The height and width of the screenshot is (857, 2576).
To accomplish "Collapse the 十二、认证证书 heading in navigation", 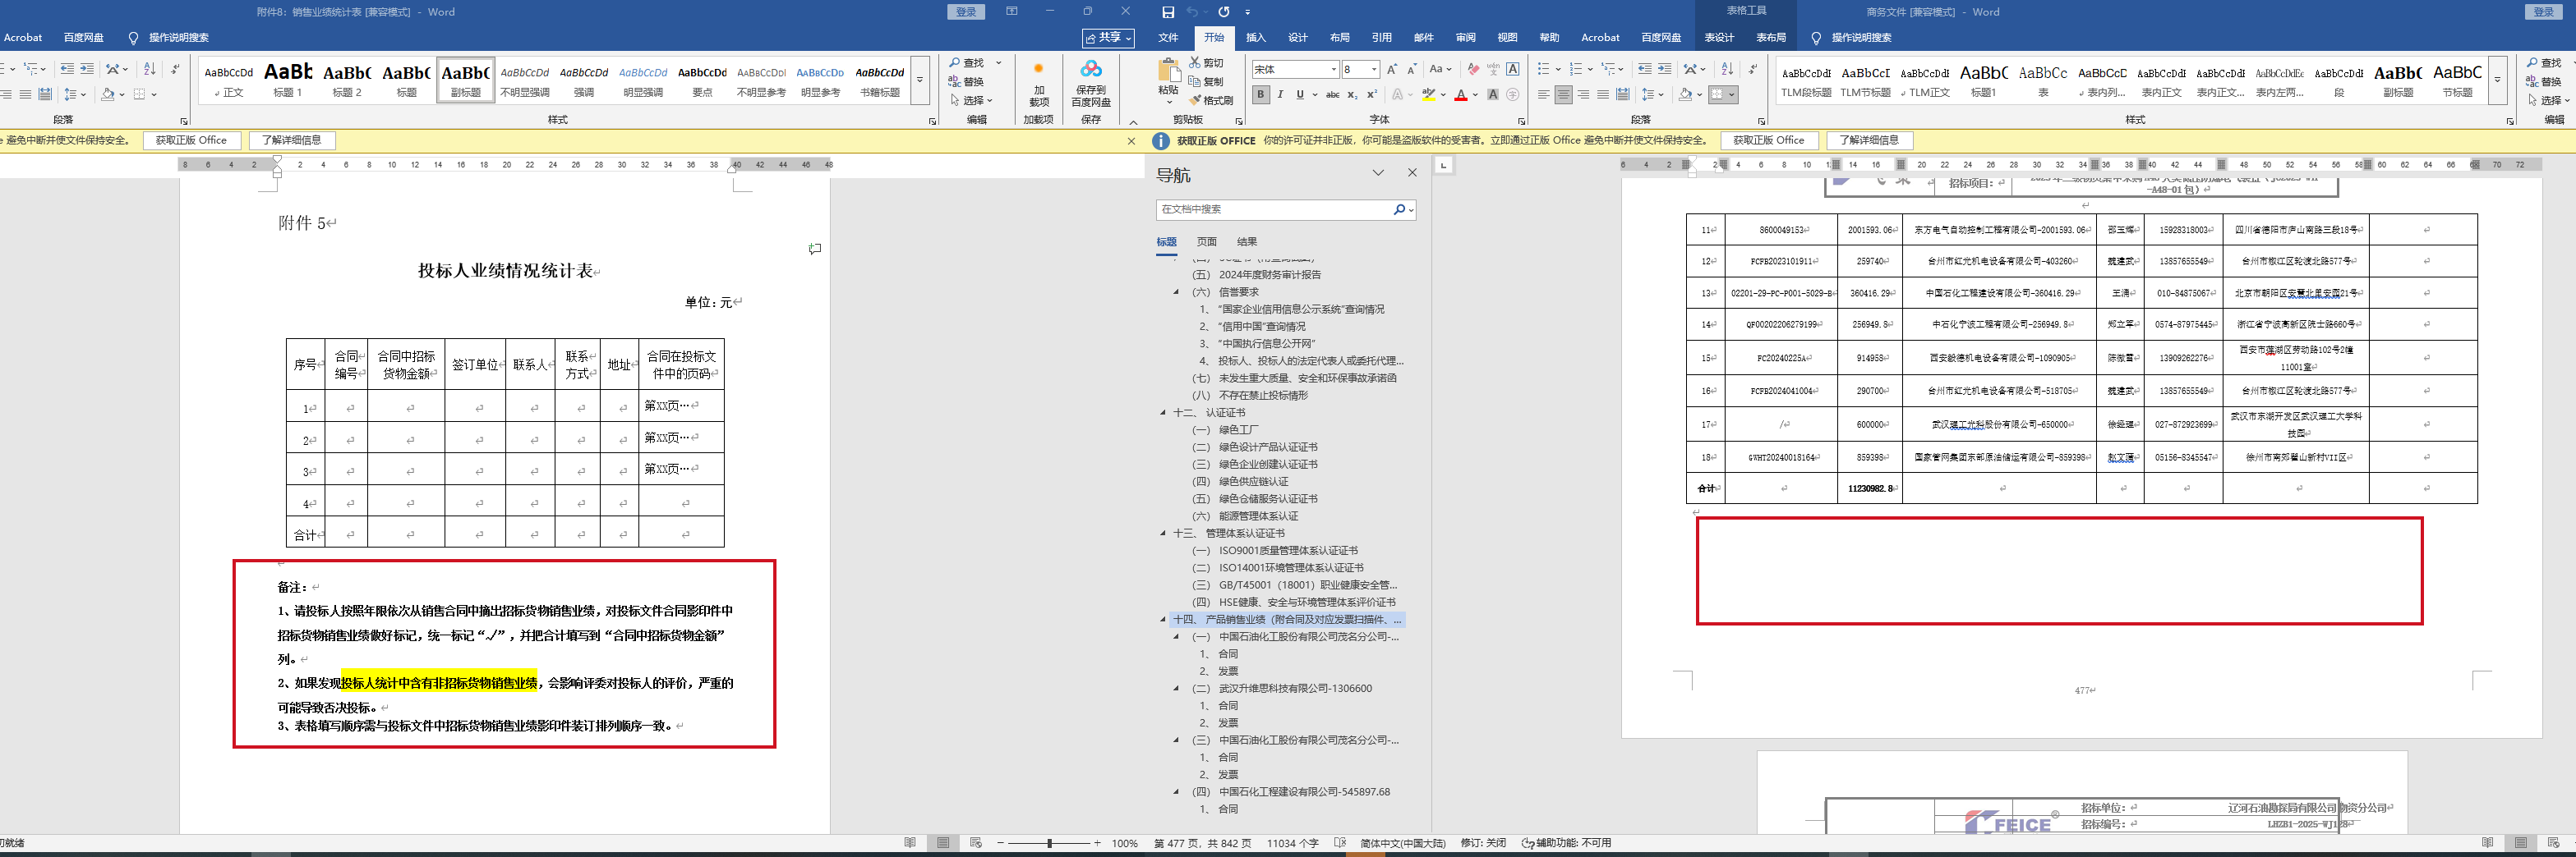I will [x=1162, y=413].
